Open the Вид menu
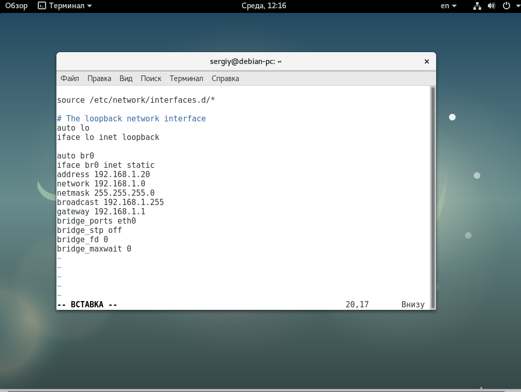This screenshot has height=392, width=521. coord(126,79)
